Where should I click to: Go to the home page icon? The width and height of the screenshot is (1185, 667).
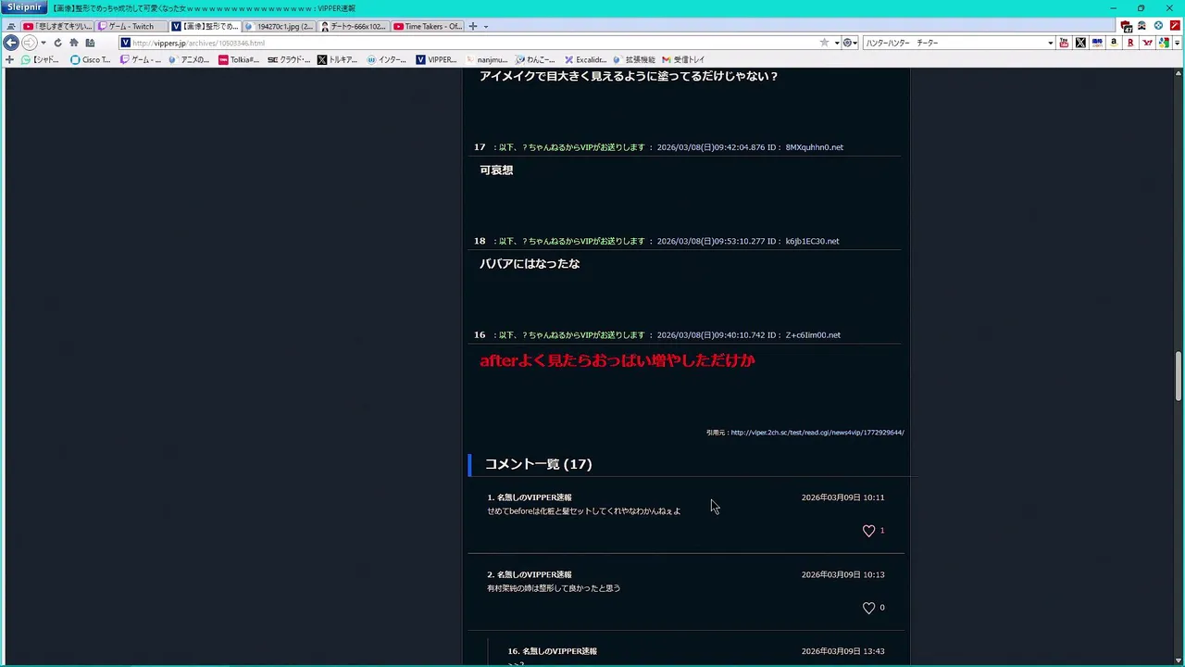(74, 43)
